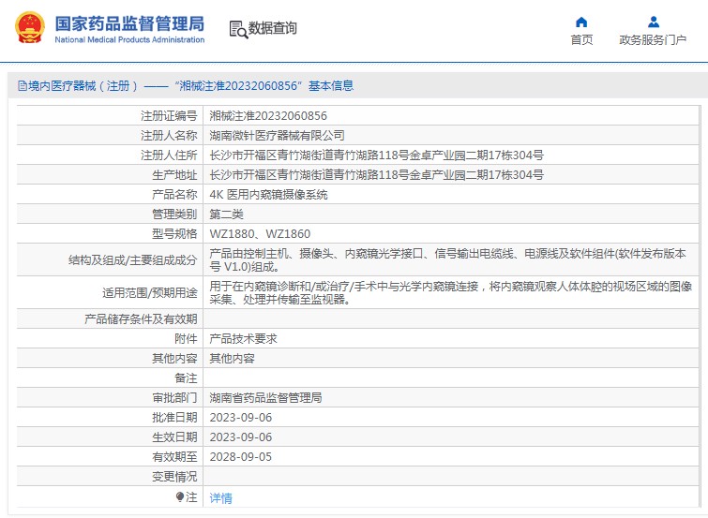Click the 生产地址 address value
Image resolution: width=708 pixels, height=518 pixels.
point(377,174)
